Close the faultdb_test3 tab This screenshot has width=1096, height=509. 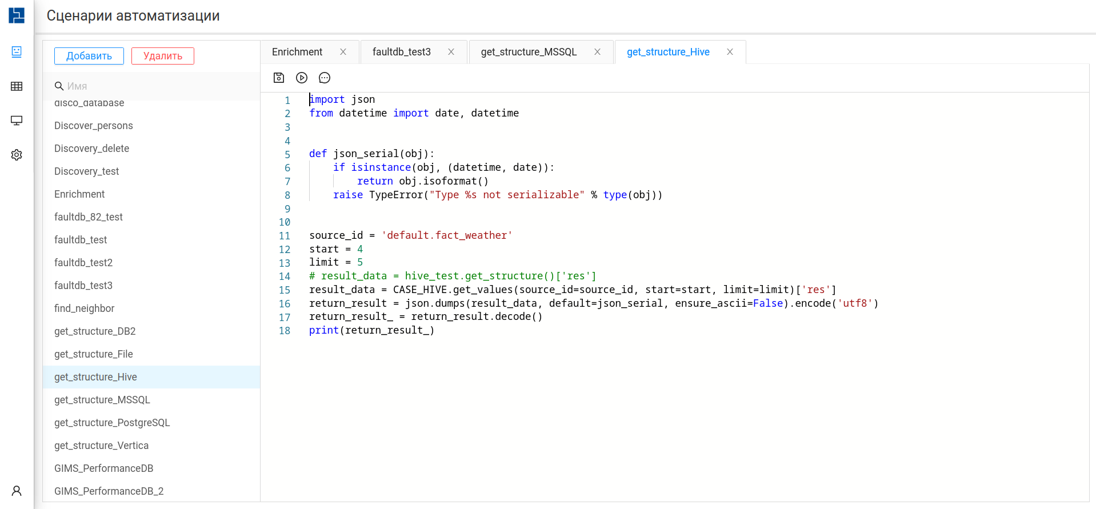451,52
